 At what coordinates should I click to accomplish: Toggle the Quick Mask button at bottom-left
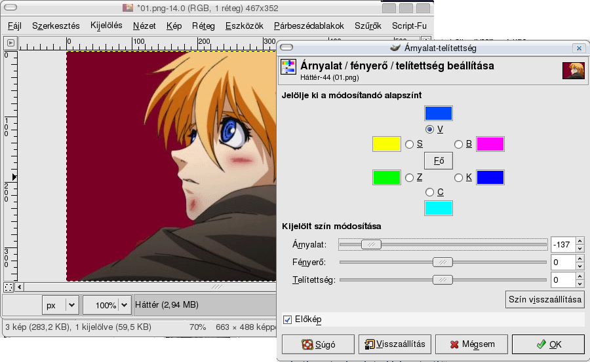pyautogui.click(x=9, y=287)
